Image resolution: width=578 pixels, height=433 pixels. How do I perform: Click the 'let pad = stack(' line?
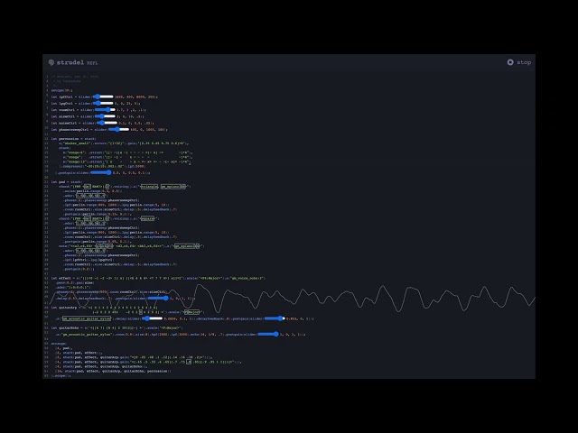pyautogui.click(x=67, y=182)
